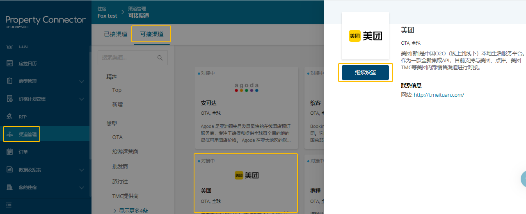Filter by Top under 精选
The width and height of the screenshot is (526, 214).
click(117, 90)
